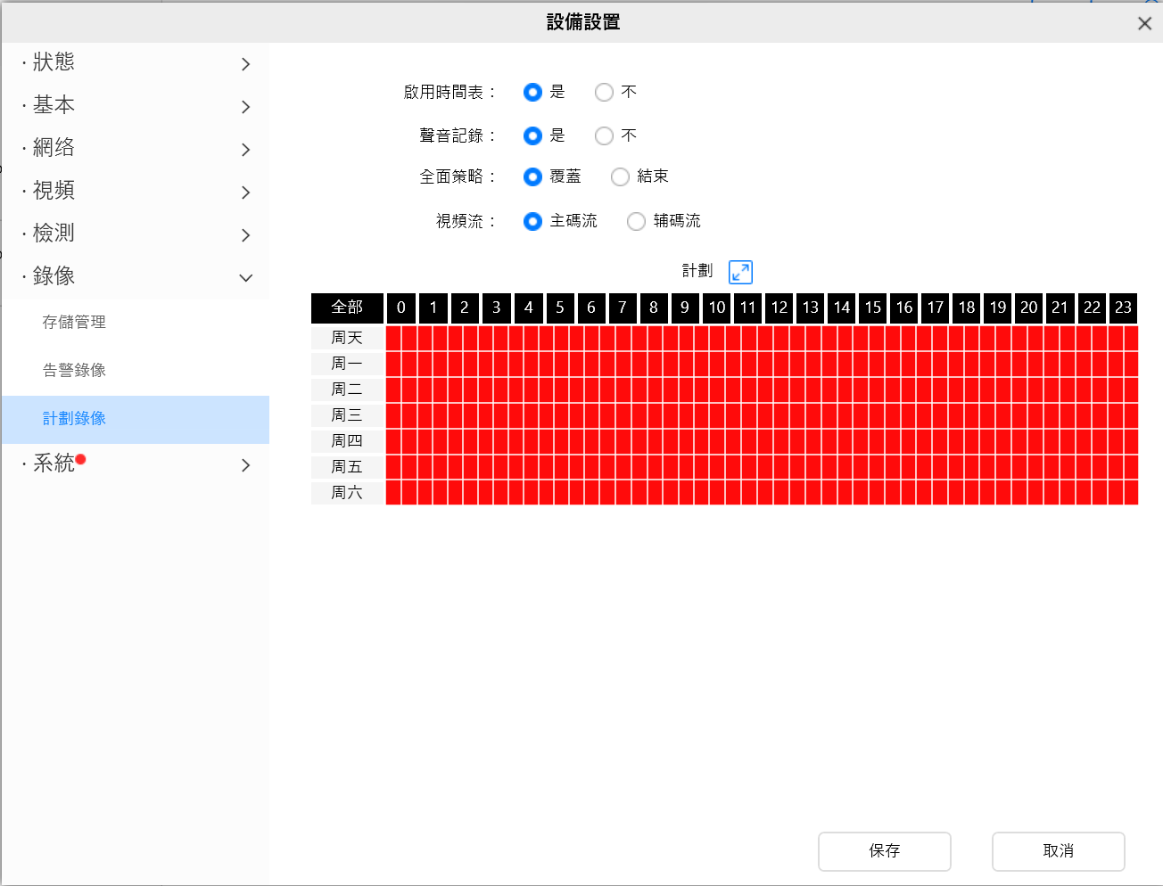Click the 取消 button

(x=1059, y=851)
